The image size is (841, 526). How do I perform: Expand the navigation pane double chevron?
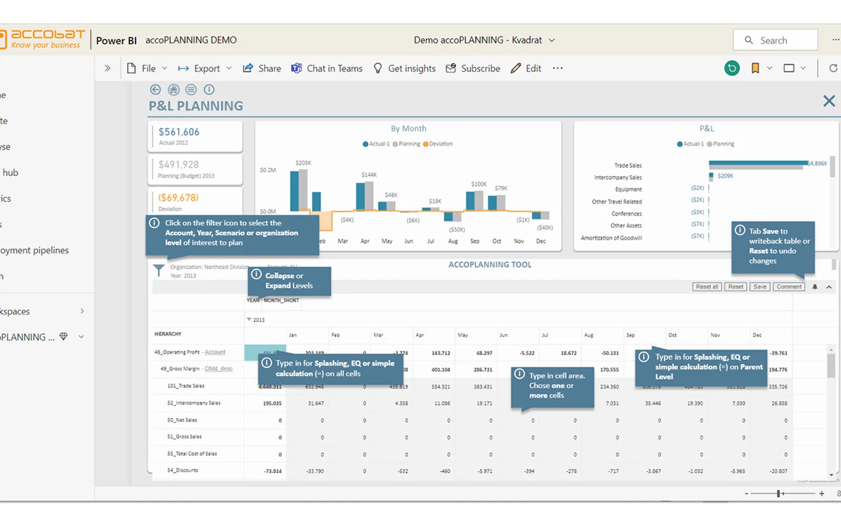coord(107,68)
